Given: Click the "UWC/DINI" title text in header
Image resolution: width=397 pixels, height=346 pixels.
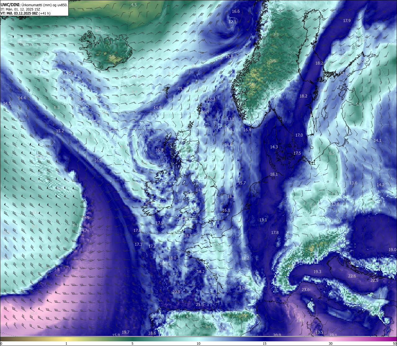Looking at the screenshot, I should tap(10, 5).
